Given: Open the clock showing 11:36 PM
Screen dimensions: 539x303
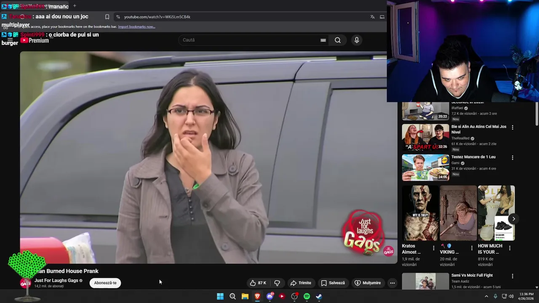Looking at the screenshot, I should 526,296.
